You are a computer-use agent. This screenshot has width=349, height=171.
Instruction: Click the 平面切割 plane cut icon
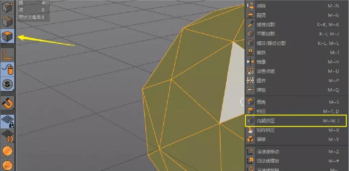point(251,34)
